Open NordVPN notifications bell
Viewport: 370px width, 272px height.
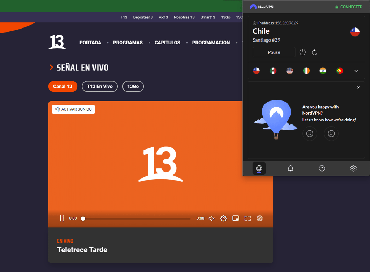[291, 168]
